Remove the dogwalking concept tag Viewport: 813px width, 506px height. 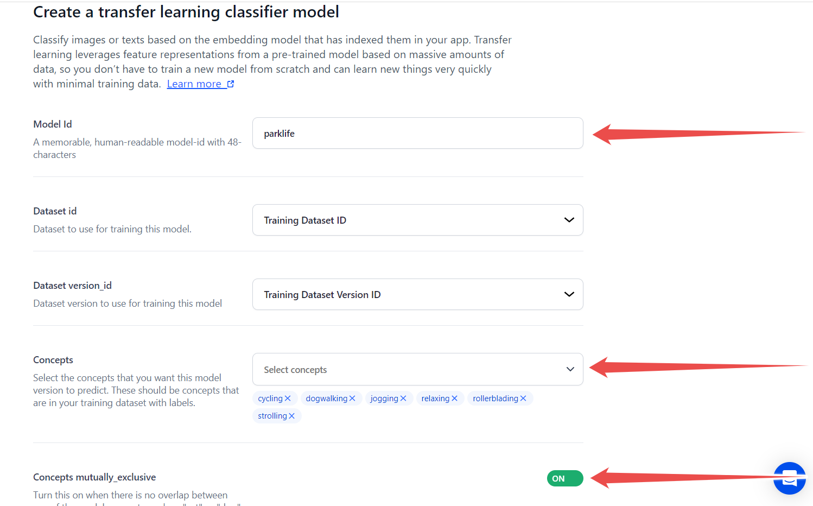pyautogui.click(x=352, y=398)
